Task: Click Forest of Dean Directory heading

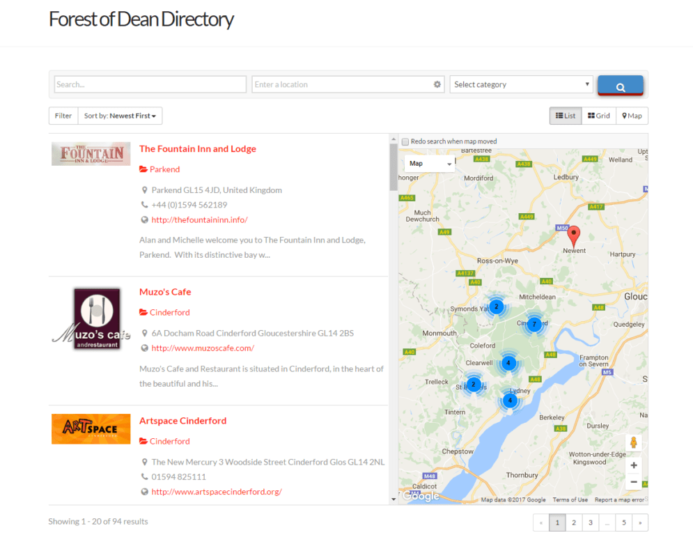Action: pos(141,20)
